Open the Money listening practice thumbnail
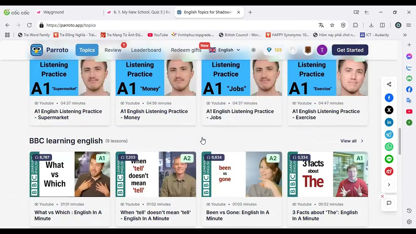This screenshot has width=416, height=234. 156,78
